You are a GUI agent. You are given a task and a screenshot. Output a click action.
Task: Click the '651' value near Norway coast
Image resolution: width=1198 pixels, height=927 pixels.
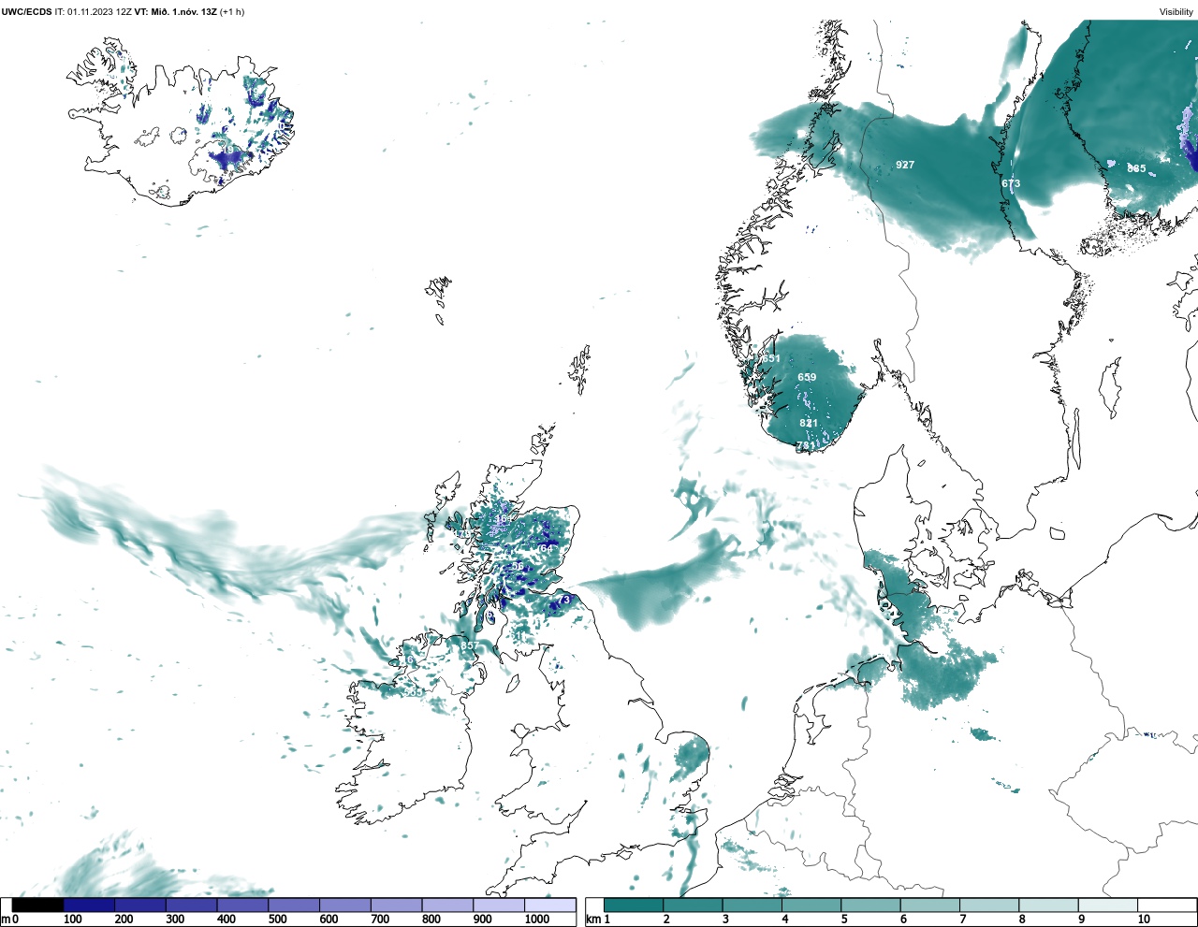[770, 358]
